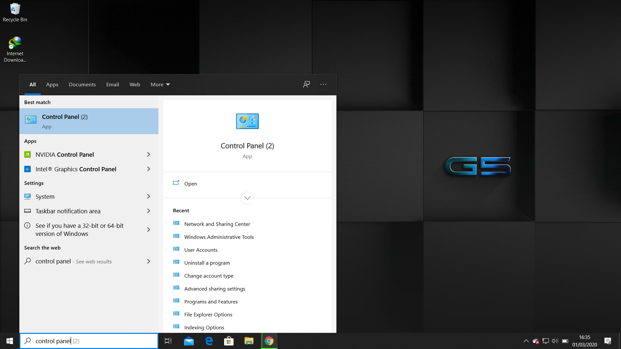621x349 pixels.
Task: Expand more actions chevron below Open
Action: [247, 198]
